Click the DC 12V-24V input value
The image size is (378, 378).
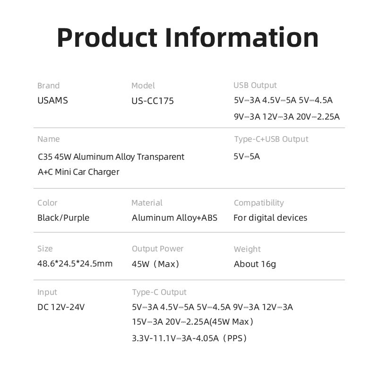pyautogui.click(x=61, y=307)
